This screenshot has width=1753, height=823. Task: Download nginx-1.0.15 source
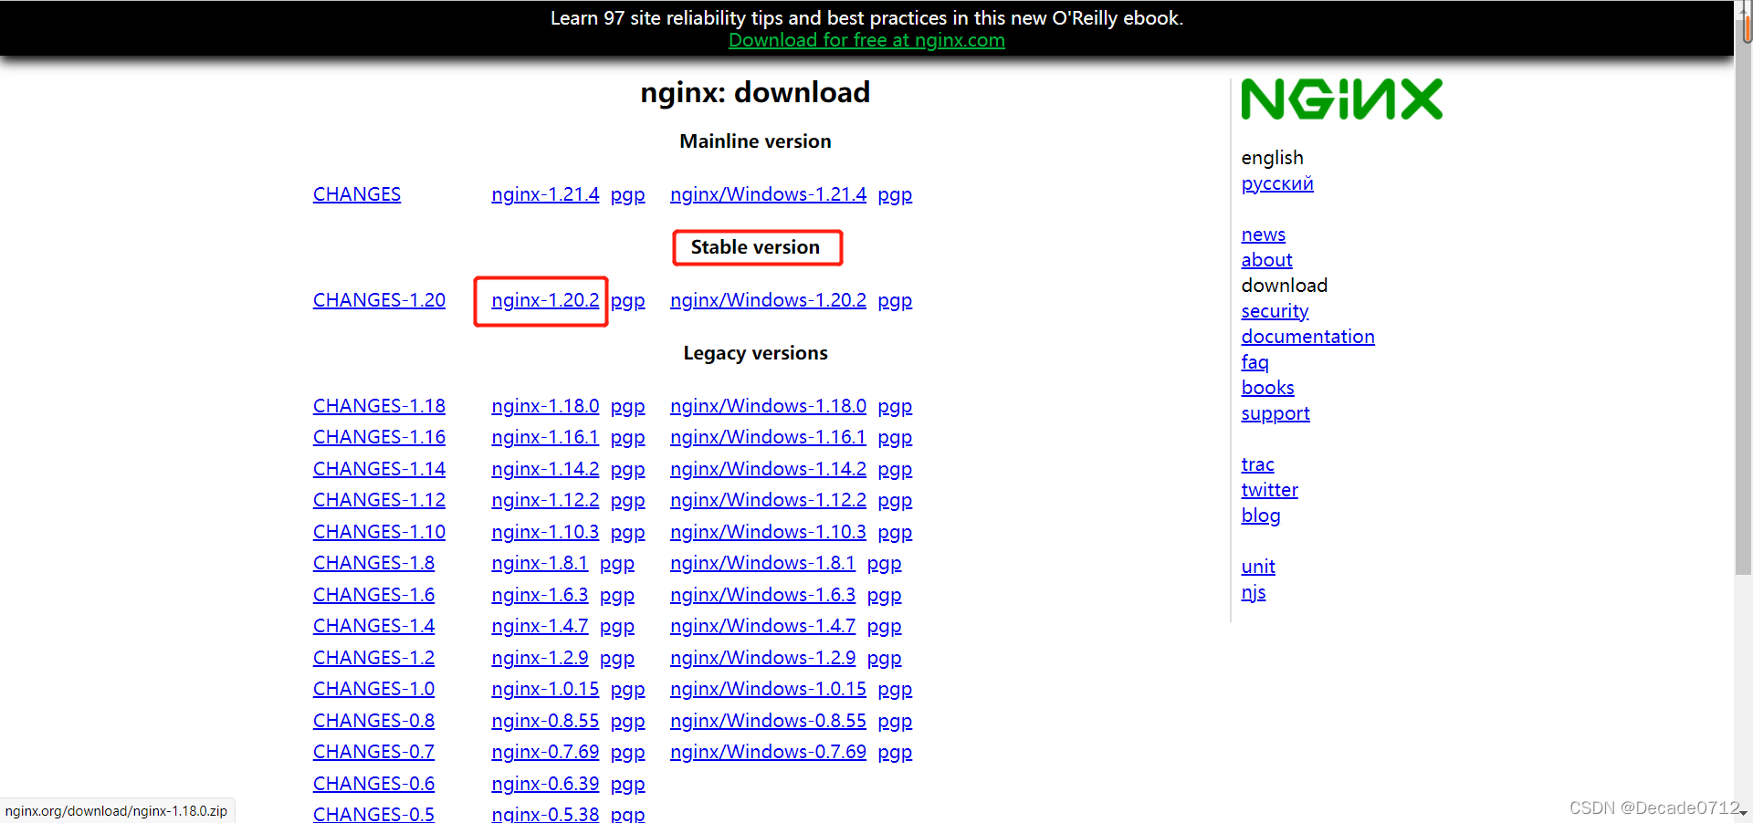[545, 689]
